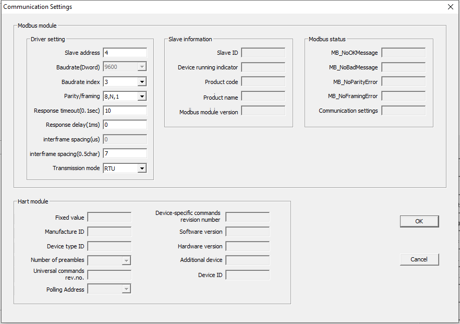Click the Response delay input field
Image resolution: width=460 pixels, height=324 pixels.
[x=125, y=125]
